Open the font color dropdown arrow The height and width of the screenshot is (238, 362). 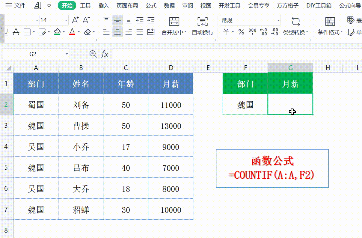79,32
